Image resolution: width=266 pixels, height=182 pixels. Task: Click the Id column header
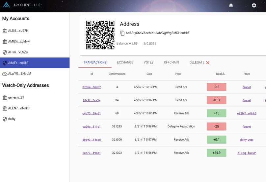[x=92, y=74]
